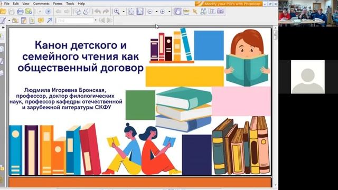Open the Help menu

81,4
